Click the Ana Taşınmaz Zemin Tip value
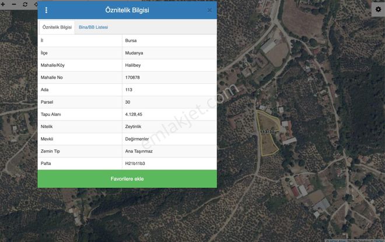This screenshot has height=242, width=385. pyautogui.click(x=139, y=151)
